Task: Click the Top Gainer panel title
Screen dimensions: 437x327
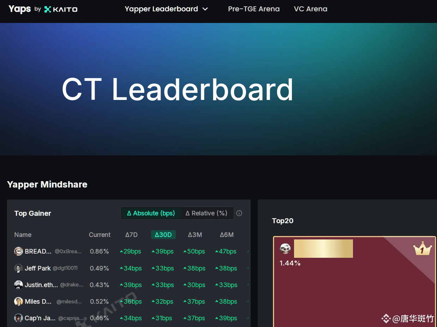Action: click(33, 213)
